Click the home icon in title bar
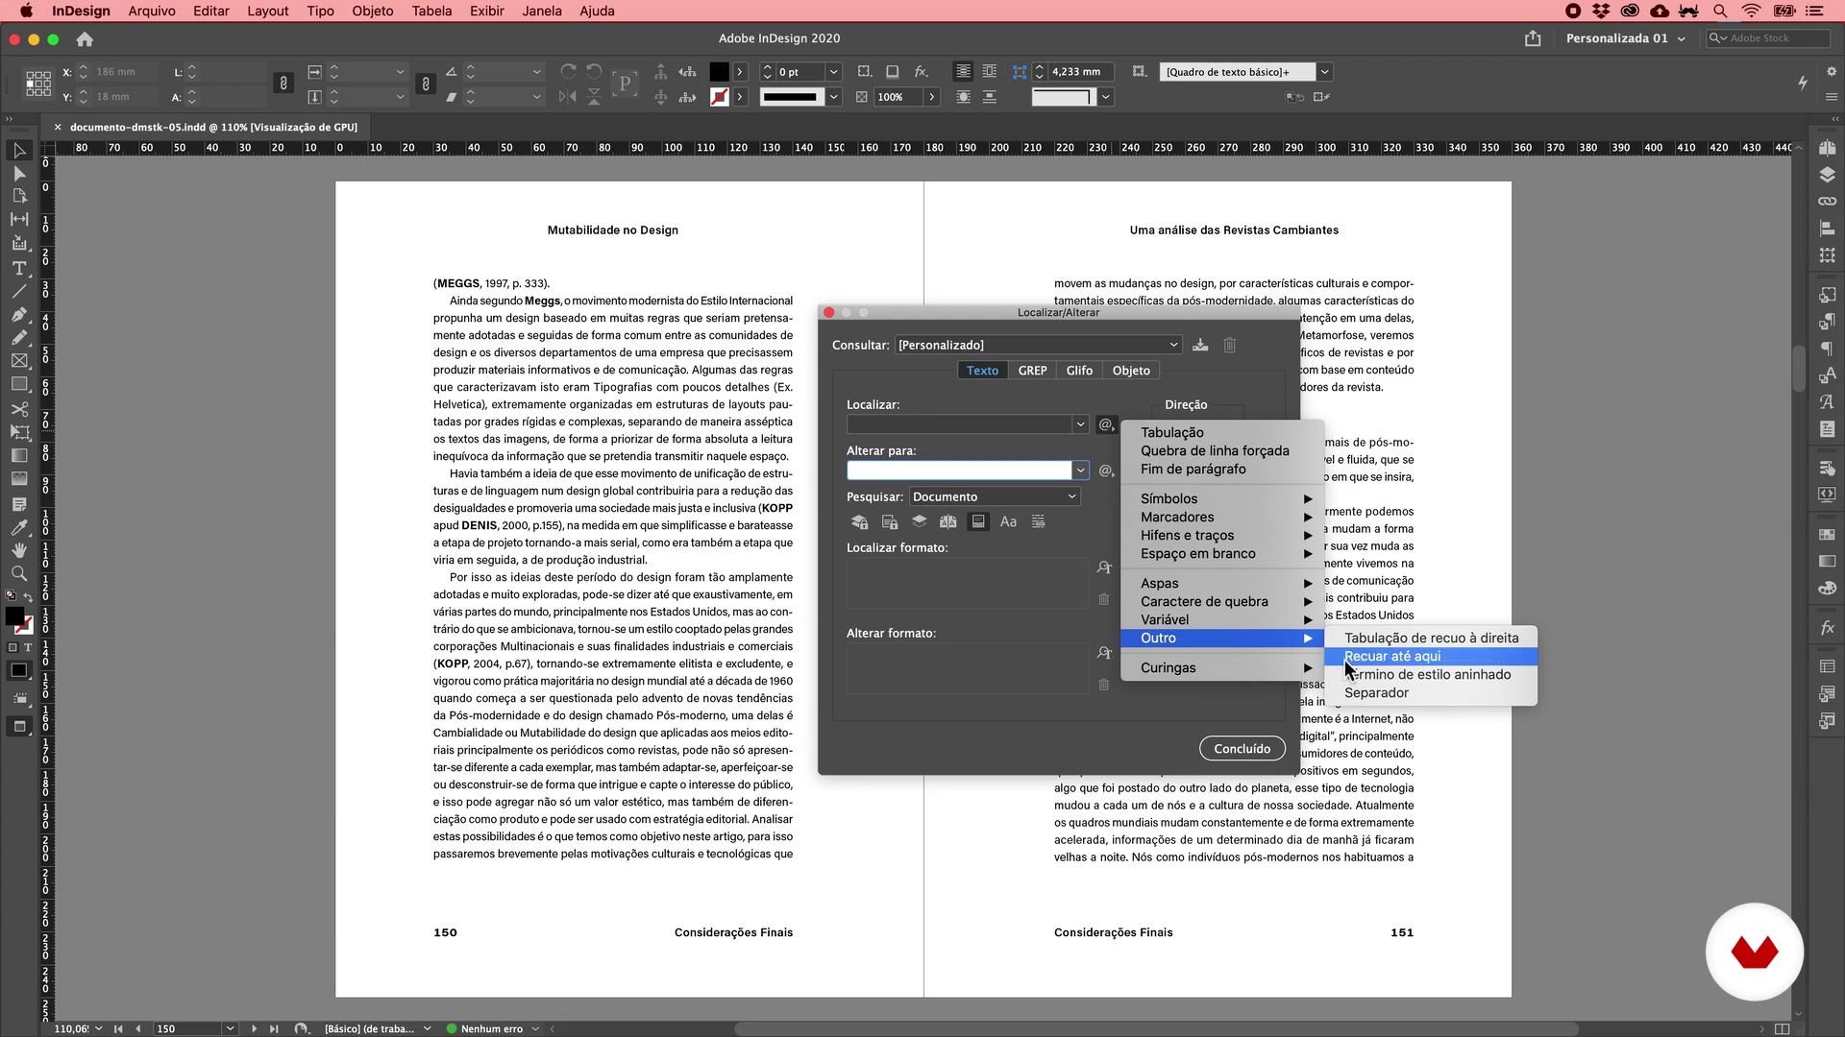Image resolution: width=1845 pixels, height=1037 pixels. (85, 39)
